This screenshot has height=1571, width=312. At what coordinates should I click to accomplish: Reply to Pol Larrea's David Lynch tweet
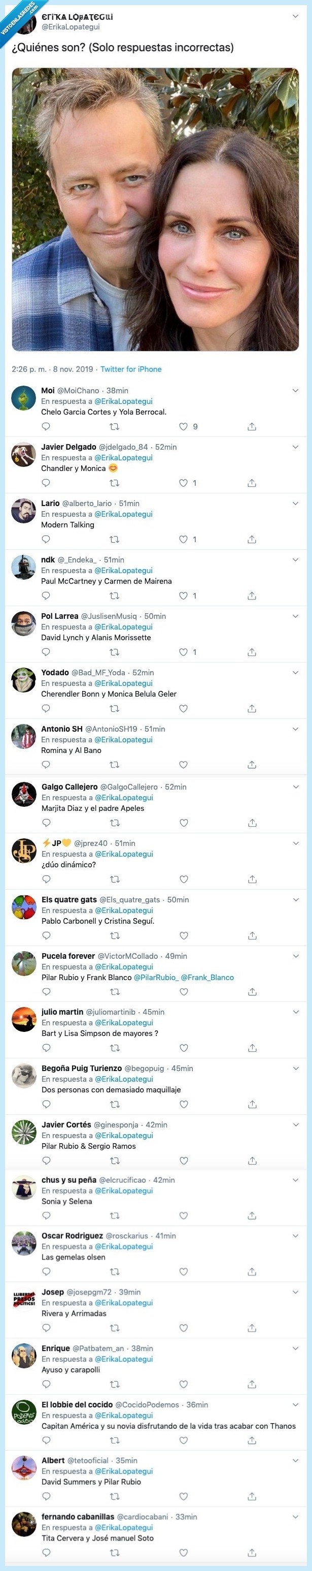pos(46,652)
